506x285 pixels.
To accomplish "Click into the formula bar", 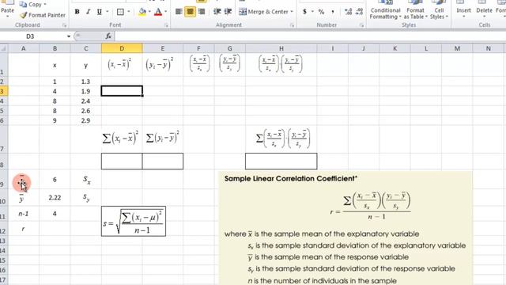I will (310, 36).
